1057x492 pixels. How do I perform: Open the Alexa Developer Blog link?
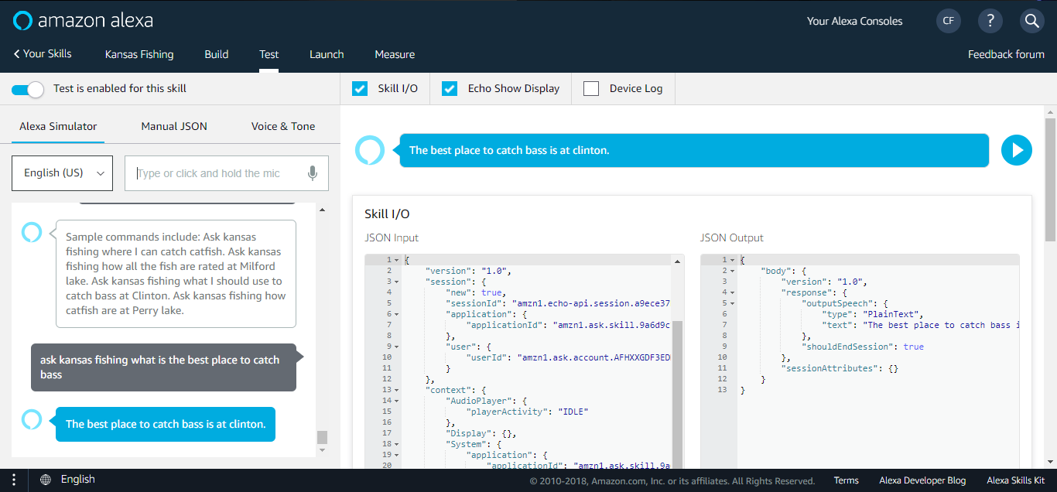click(922, 480)
